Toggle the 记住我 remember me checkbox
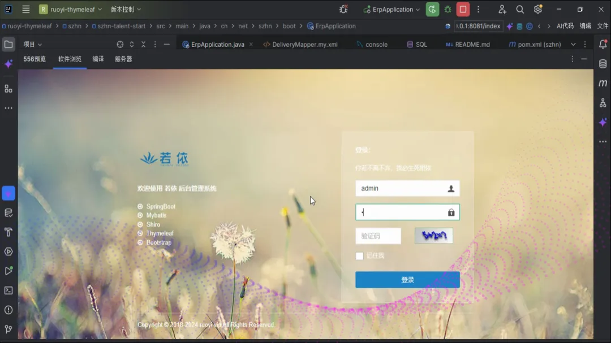This screenshot has height=343, width=611. [x=359, y=256]
